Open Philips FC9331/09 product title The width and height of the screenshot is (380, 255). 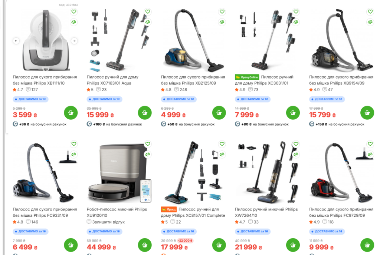tap(45, 212)
